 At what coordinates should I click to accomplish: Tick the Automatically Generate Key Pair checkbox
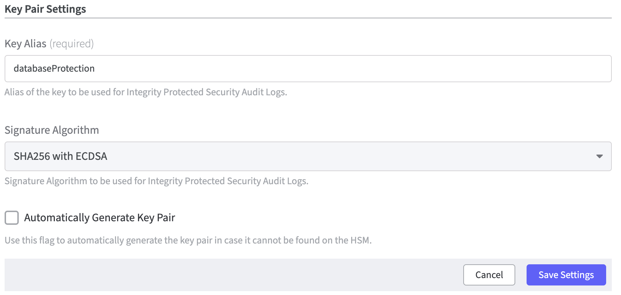pyautogui.click(x=12, y=218)
